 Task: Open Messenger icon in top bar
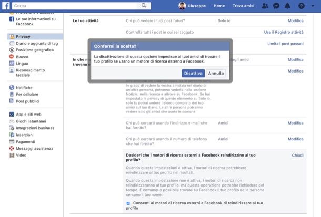[x=276, y=6]
